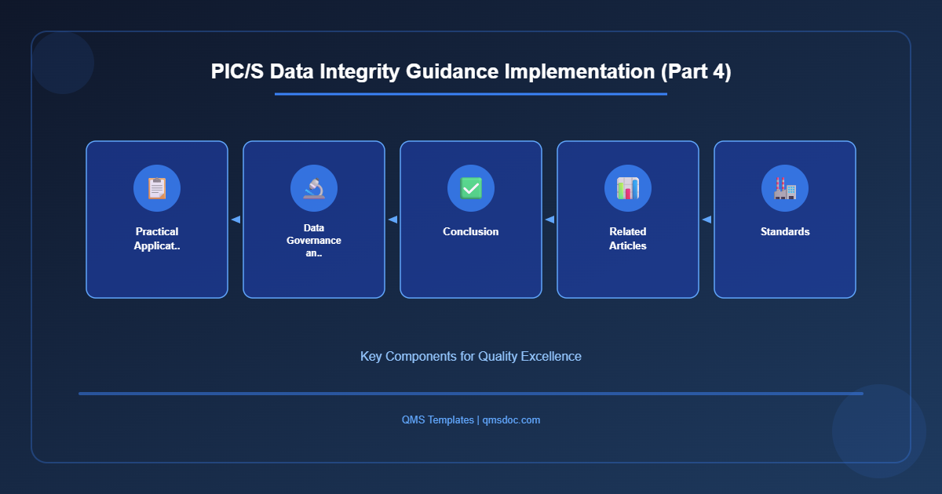942x494 pixels.
Task: Open the qmsdoc.com link
Action: point(510,420)
